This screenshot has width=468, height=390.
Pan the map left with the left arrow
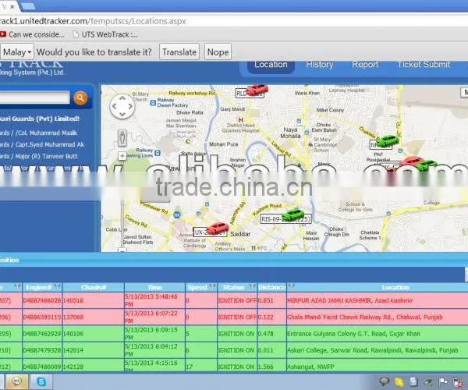pyautogui.click(x=115, y=106)
